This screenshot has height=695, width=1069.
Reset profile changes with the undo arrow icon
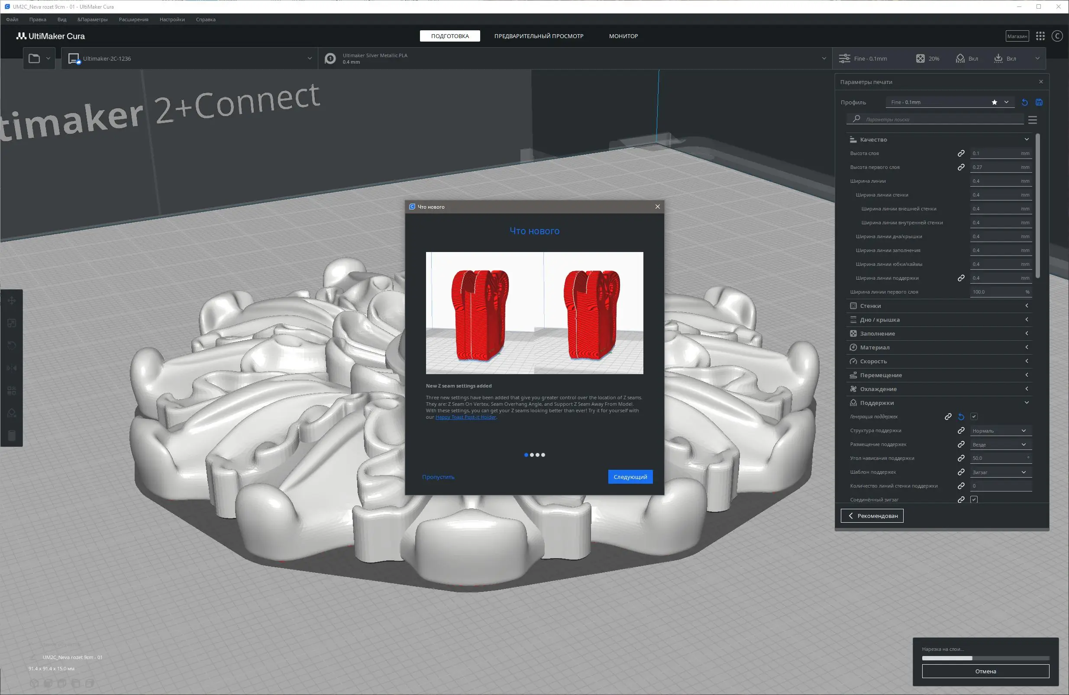click(x=1024, y=103)
